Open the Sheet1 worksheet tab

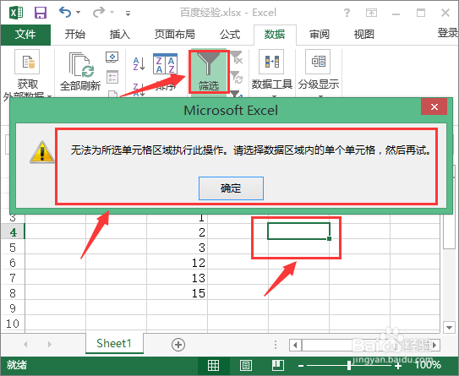(114, 344)
